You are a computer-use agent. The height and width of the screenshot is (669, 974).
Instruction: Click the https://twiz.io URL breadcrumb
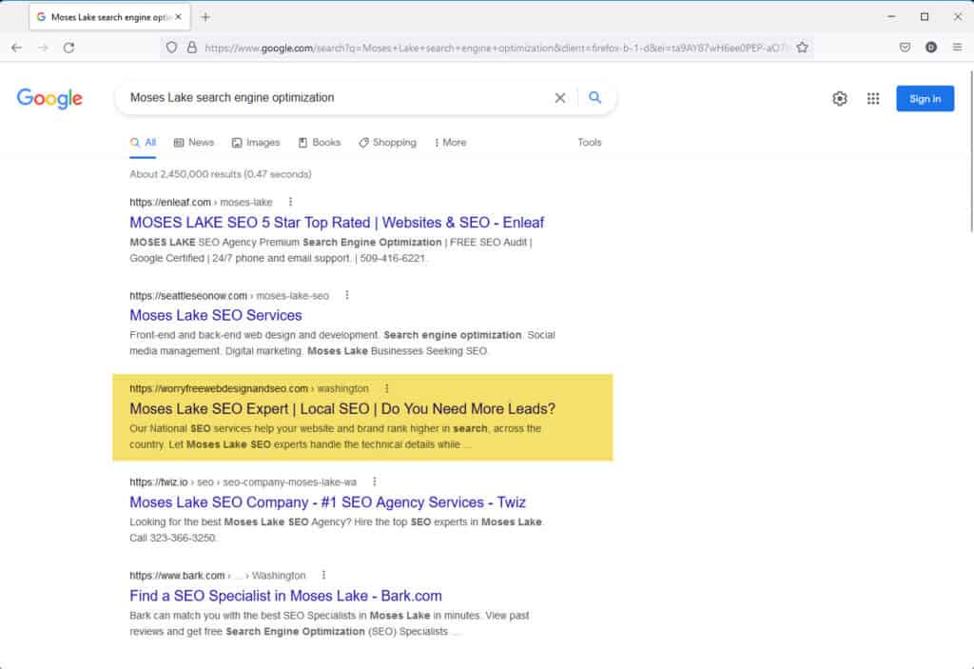(243, 482)
